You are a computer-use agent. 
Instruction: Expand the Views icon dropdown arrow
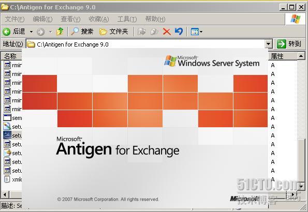click(x=201, y=32)
